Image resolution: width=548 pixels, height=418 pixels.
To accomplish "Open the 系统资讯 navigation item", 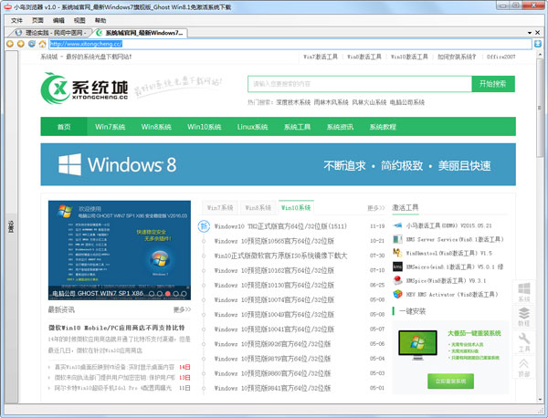I will coord(340,127).
